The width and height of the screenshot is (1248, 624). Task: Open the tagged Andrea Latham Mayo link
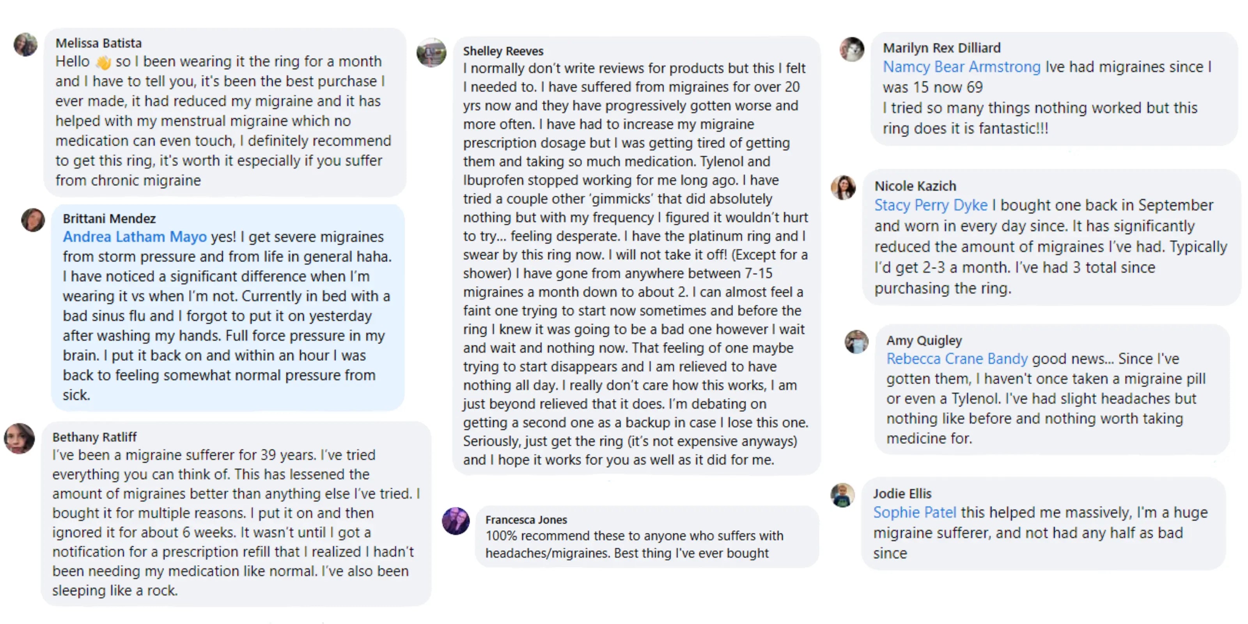pos(135,237)
